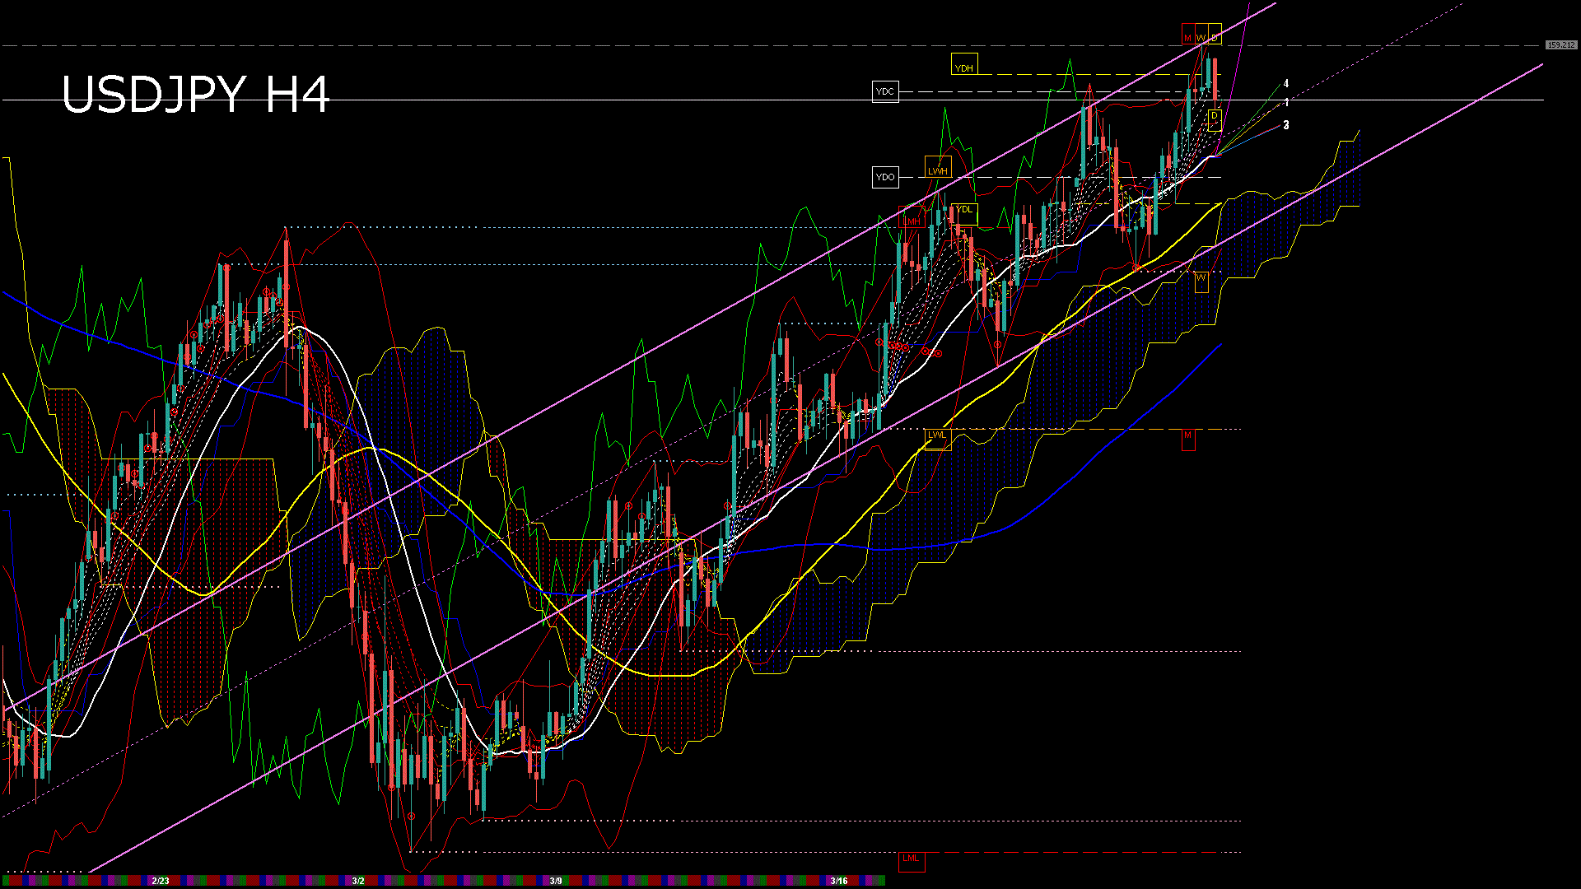Click the 2/23 date marker
The width and height of the screenshot is (1581, 889).
pyautogui.click(x=161, y=881)
